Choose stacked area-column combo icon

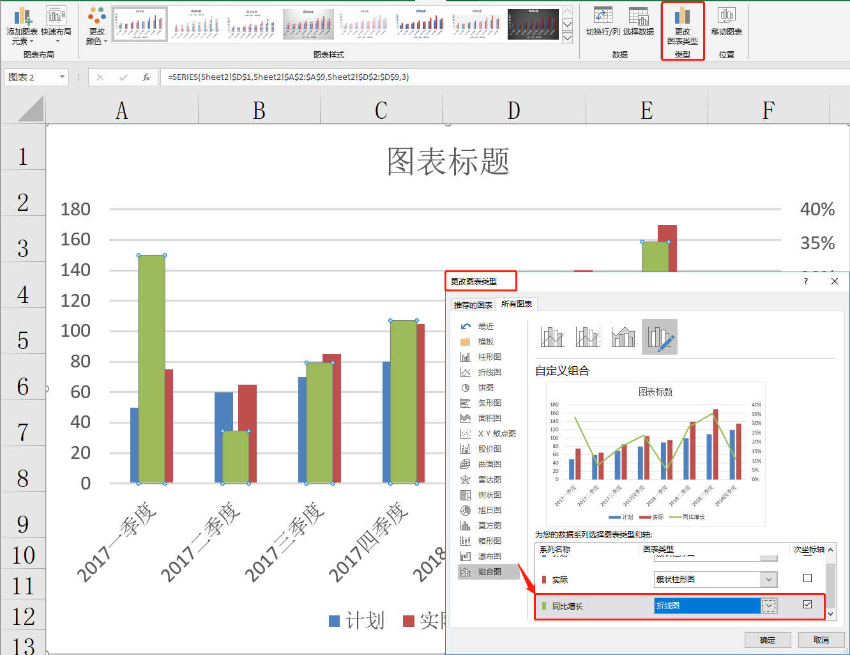(x=623, y=336)
